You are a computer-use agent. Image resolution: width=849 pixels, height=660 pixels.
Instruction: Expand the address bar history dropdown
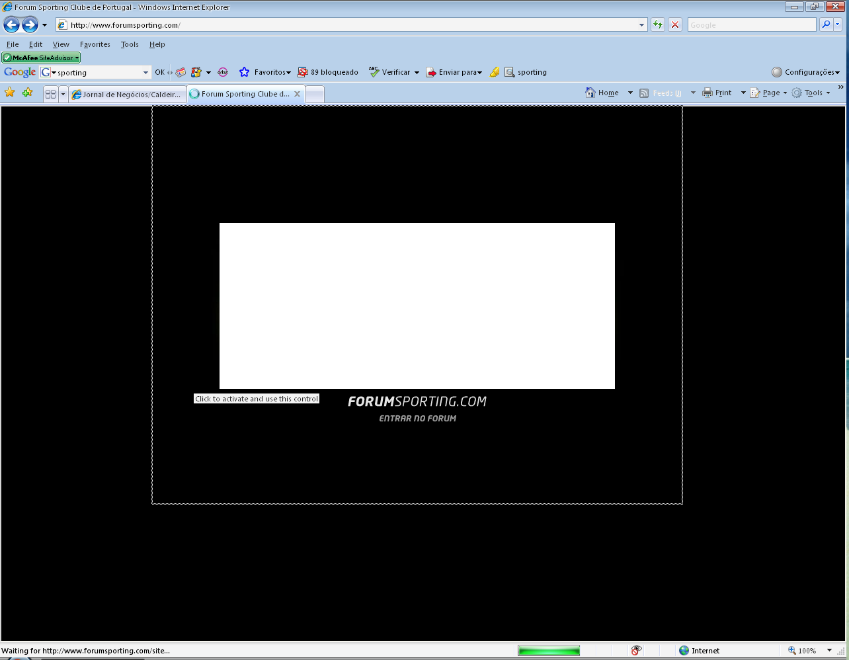pyautogui.click(x=641, y=25)
